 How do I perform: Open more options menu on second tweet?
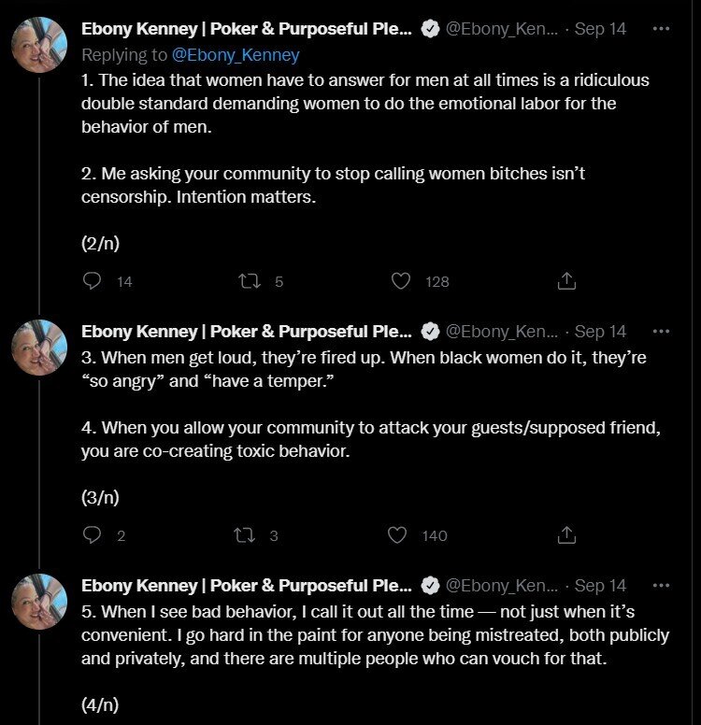click(661, 331)
